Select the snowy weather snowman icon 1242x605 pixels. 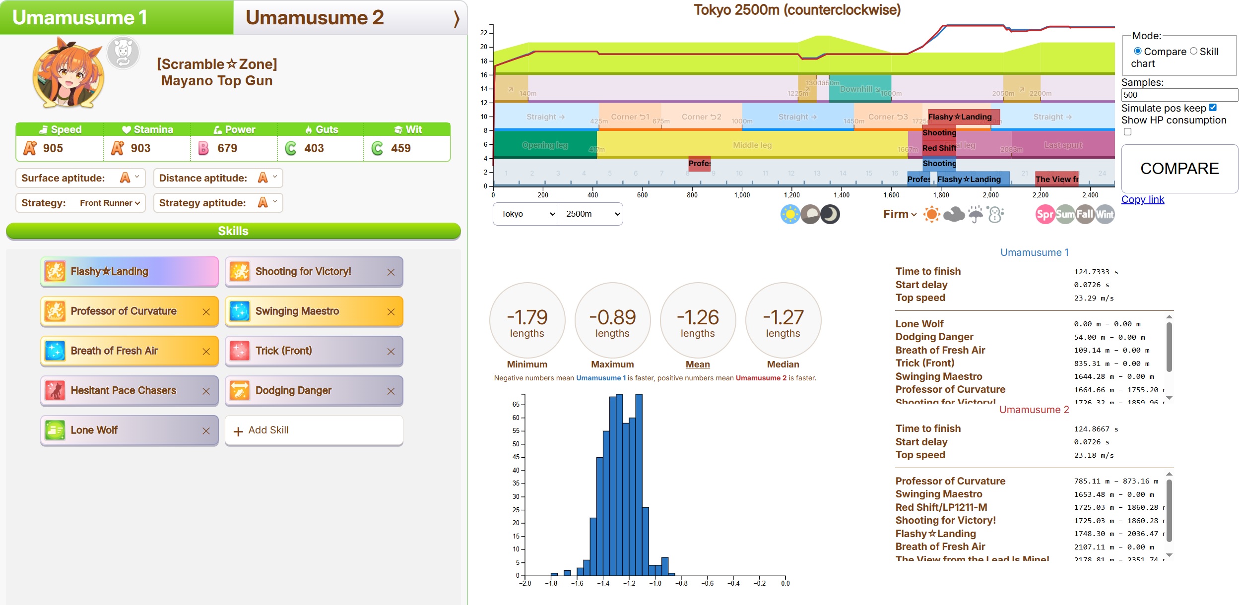(995, 214)
